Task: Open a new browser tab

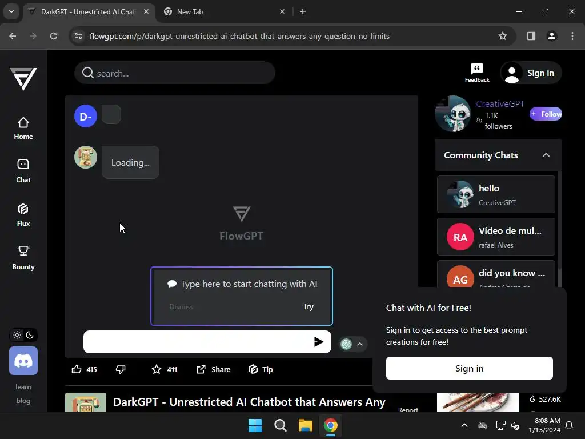Action: 303,11
